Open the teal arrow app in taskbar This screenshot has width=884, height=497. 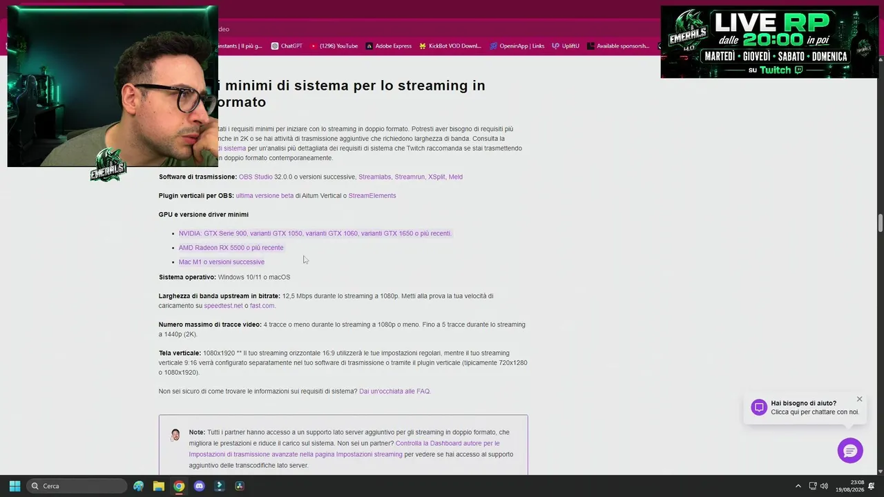pyautogui.click(x=220, y=486)
